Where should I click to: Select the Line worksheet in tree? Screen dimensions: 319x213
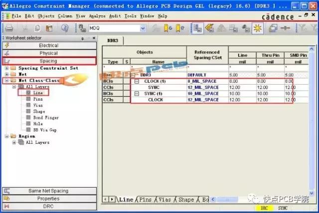coord(38,93)
